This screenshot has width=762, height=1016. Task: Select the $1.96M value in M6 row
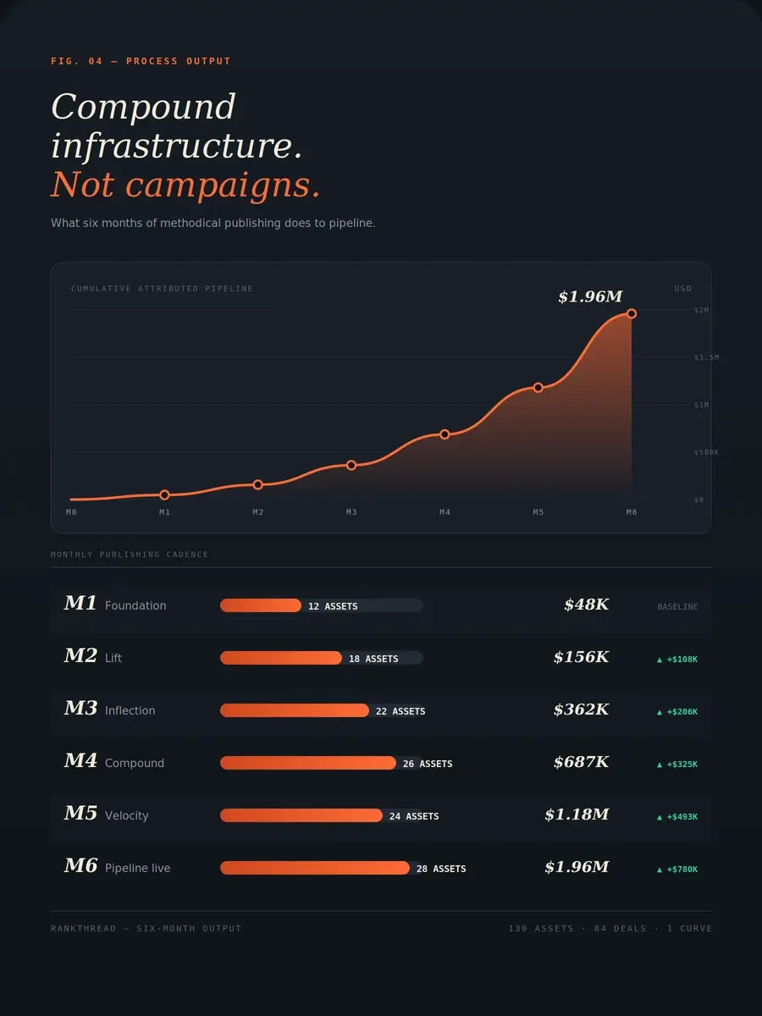[577, 867]
